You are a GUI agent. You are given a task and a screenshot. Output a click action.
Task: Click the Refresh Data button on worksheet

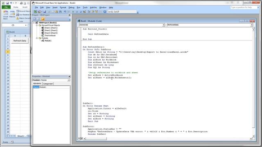pyautogui.click(x=20, y=41)
